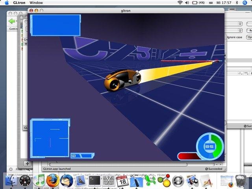
Task: Click the Bluetooth menu bar icon
Action: 237,3
